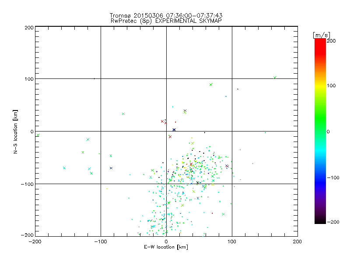Click the 100 tick label on the E-W axis

click(232, 242)
